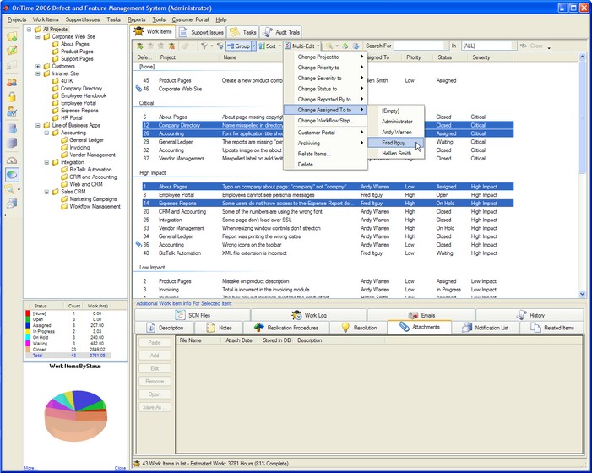Click the user with checkmark sidebar icon
Screen dimensions: 592x473
[12, 111]
